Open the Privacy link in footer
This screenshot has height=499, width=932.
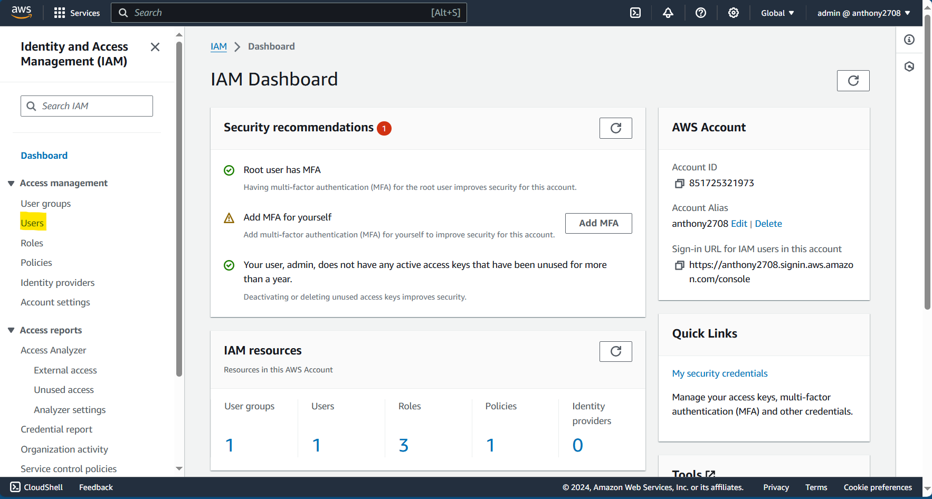pyautogui.click(x=776, y=487)
